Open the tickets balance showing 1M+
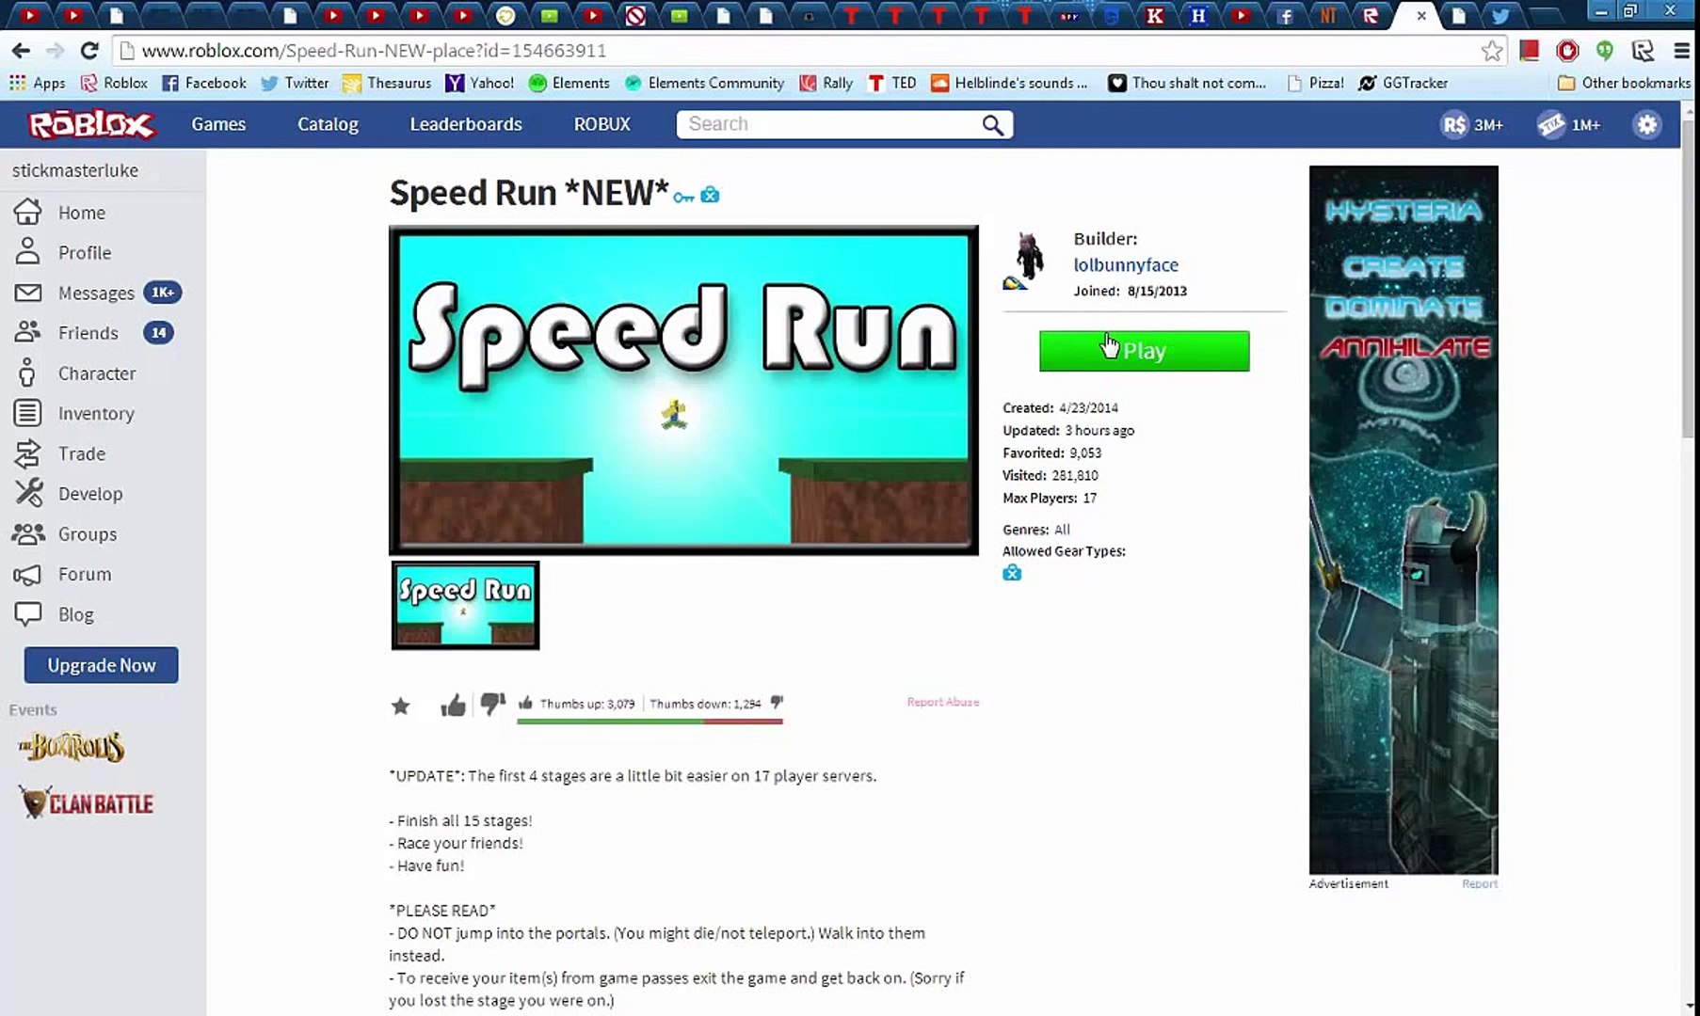Screen dimensions: 1700x1016 click(1568, 124)
